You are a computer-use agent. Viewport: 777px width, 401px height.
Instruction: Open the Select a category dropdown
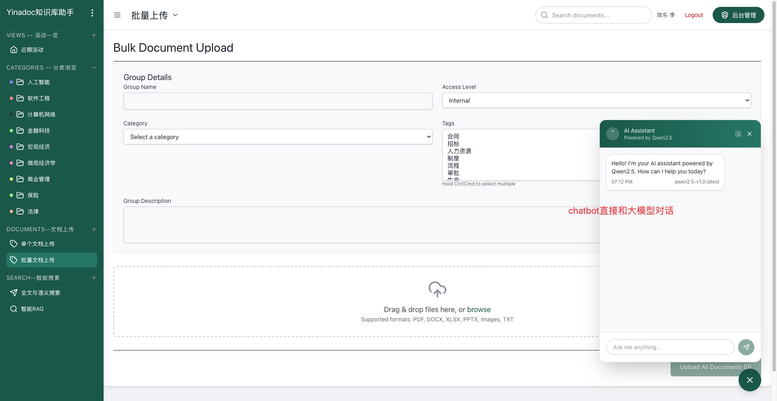click(278, 137)
